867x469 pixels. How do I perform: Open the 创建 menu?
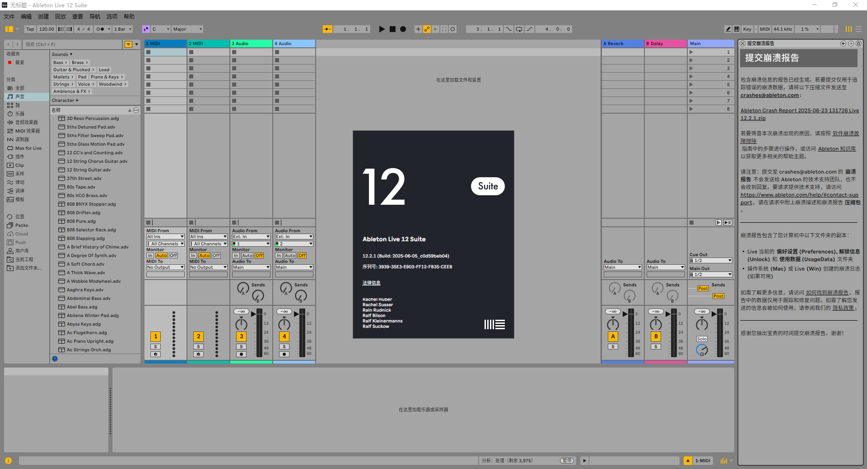(43, 17)
